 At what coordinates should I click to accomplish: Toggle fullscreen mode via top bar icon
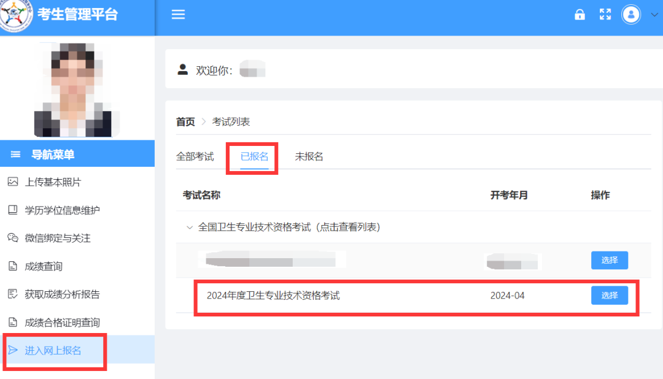tap(605, 14)
